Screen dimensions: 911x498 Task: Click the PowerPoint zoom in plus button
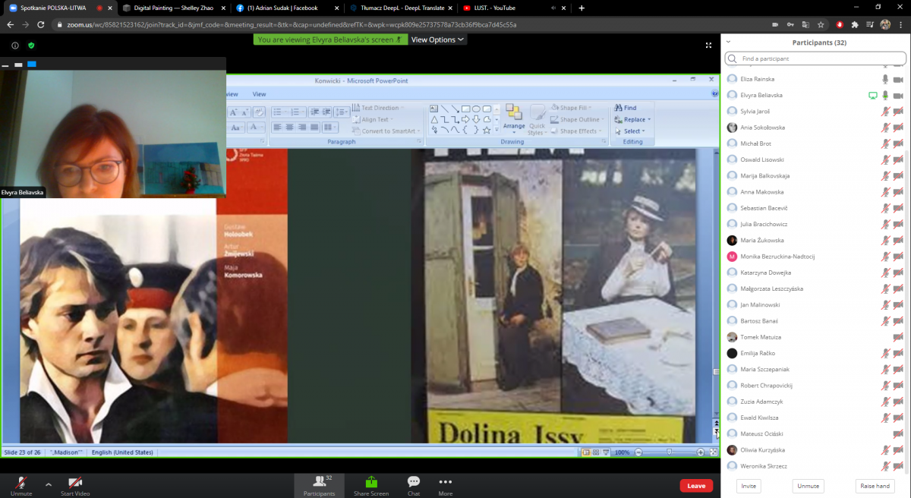[x=701, y=452]
